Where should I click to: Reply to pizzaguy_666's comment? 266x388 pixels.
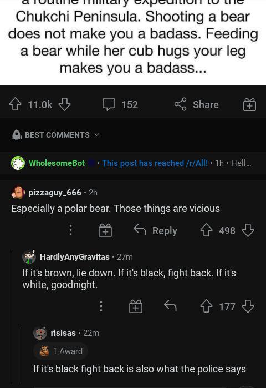coord(155,230)
